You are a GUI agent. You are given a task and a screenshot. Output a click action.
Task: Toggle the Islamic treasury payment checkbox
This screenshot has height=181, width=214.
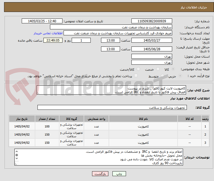pyautogui.click(x=136, y=75)
